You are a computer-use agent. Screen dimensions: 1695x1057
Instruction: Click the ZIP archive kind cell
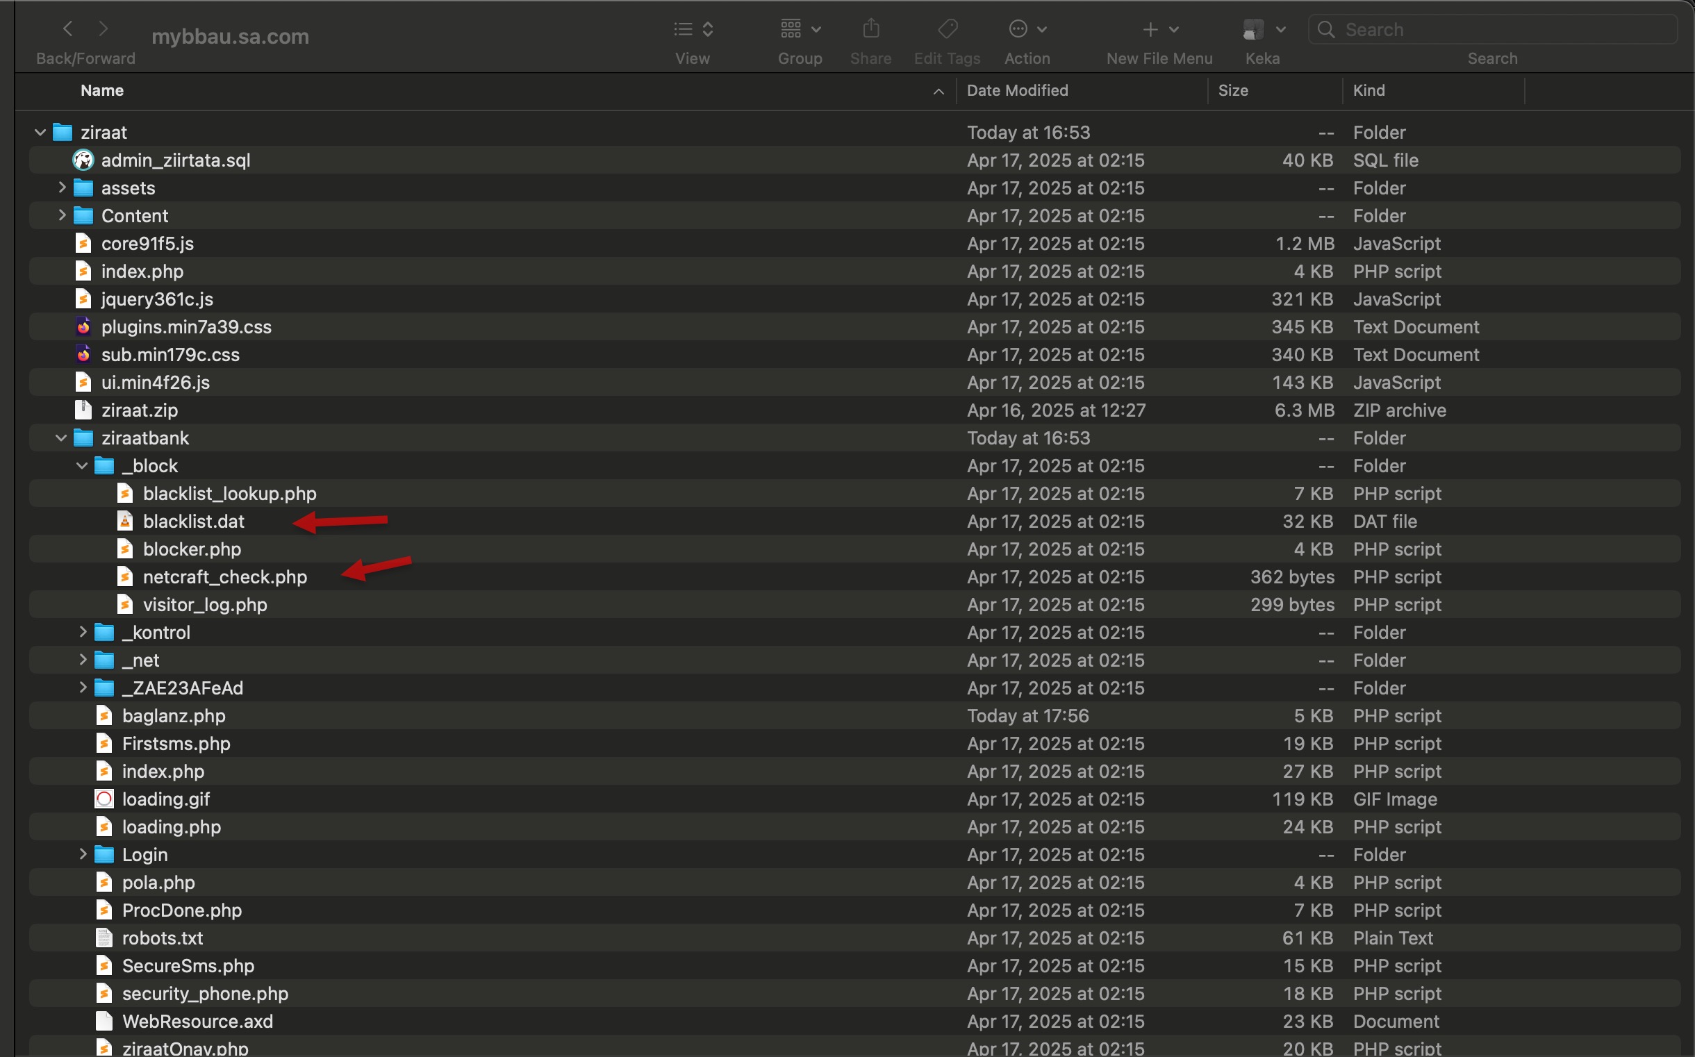1399,410
